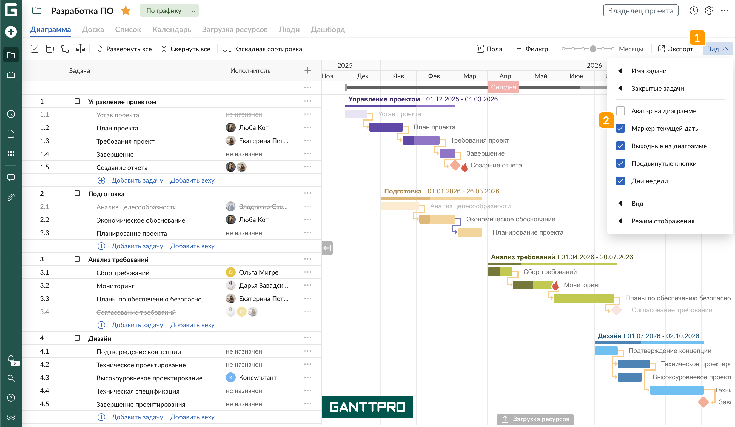Click the paperclip attachments sidebar icon
This screenshot has height=427, width=735.
(11, 197)
